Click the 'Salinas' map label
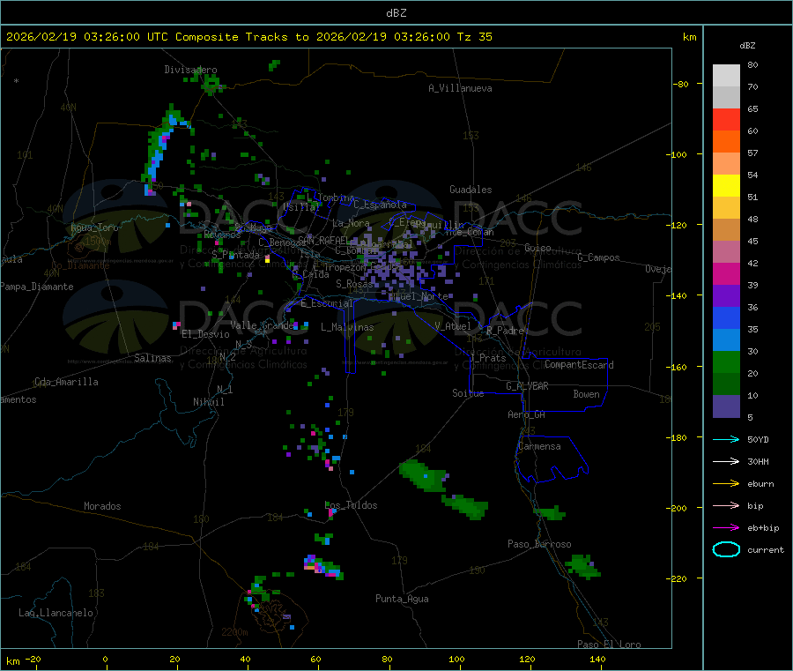This screenshot has width=793, height=671. click(152, 358)
